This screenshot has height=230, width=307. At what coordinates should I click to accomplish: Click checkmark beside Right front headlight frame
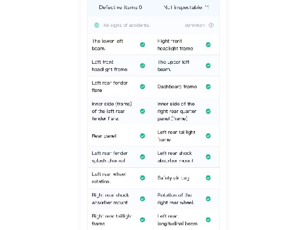[208, 45]
